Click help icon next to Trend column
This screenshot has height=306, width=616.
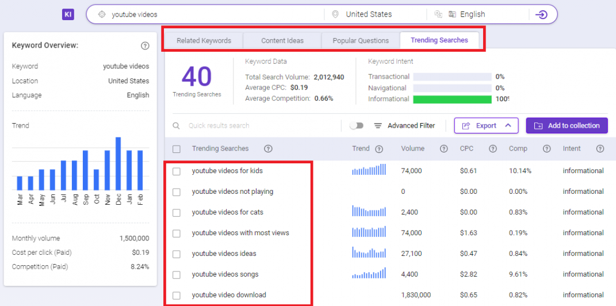379,150
